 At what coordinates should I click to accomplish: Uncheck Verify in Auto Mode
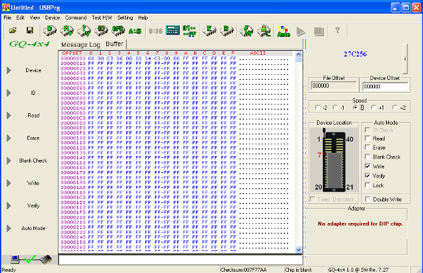tap(368, 175)
